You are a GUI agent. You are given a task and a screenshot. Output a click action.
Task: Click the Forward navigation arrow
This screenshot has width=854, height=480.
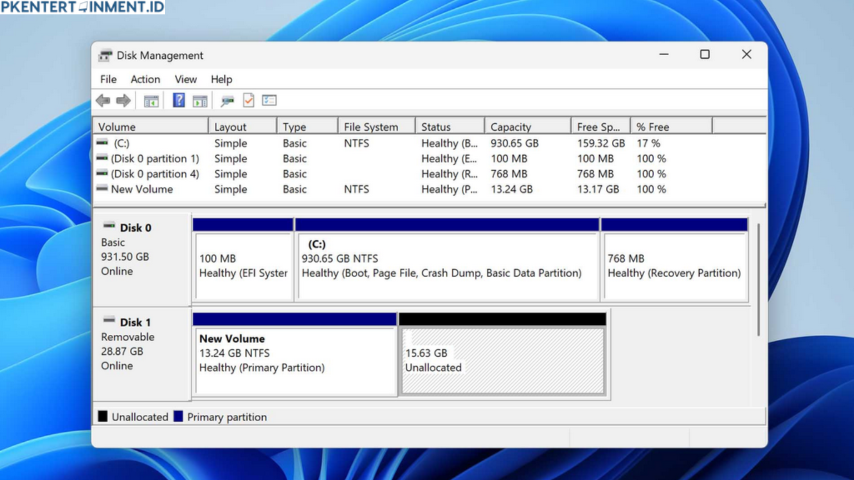coord(121,100)
